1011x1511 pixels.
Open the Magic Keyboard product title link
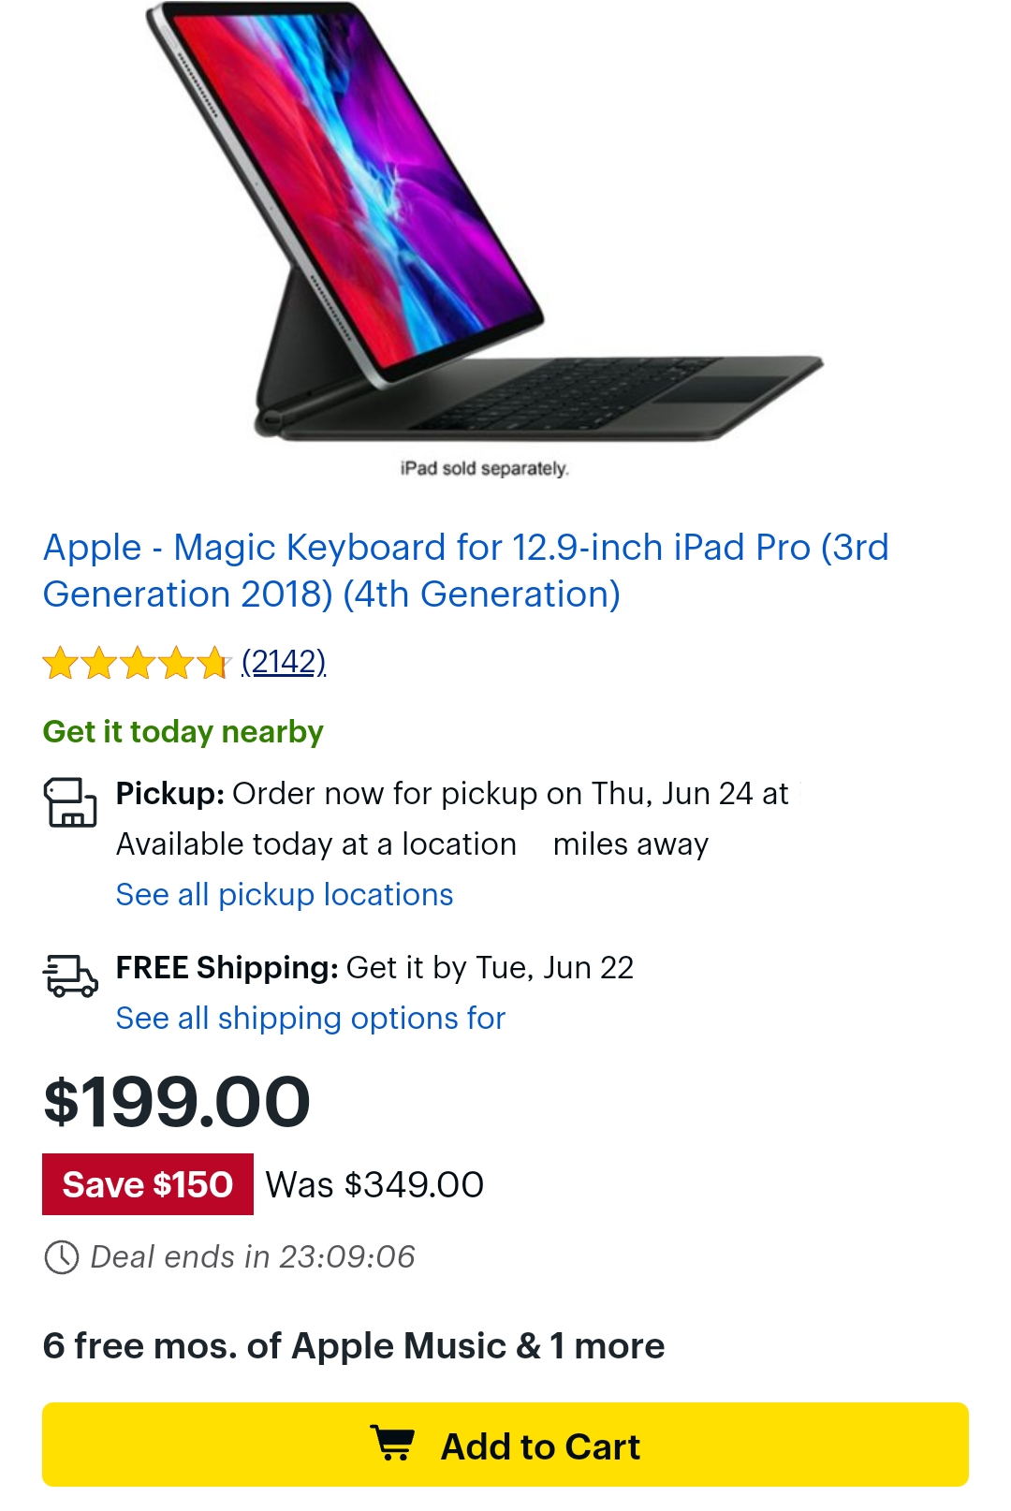click(x=465, y=570)
